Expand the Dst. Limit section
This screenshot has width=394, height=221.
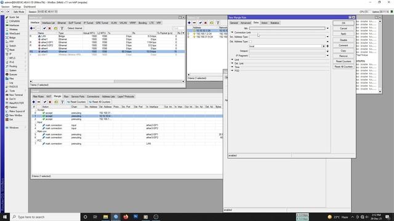(232, 63)
